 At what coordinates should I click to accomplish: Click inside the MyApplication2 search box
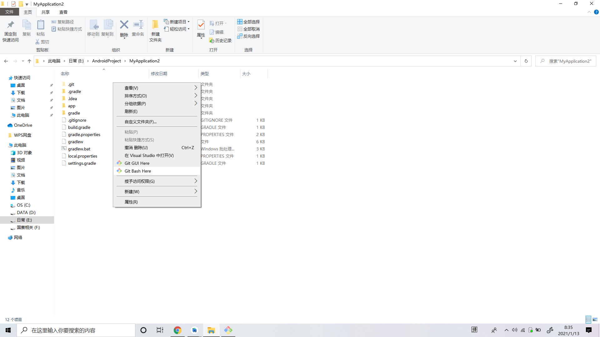pos(569,61)
